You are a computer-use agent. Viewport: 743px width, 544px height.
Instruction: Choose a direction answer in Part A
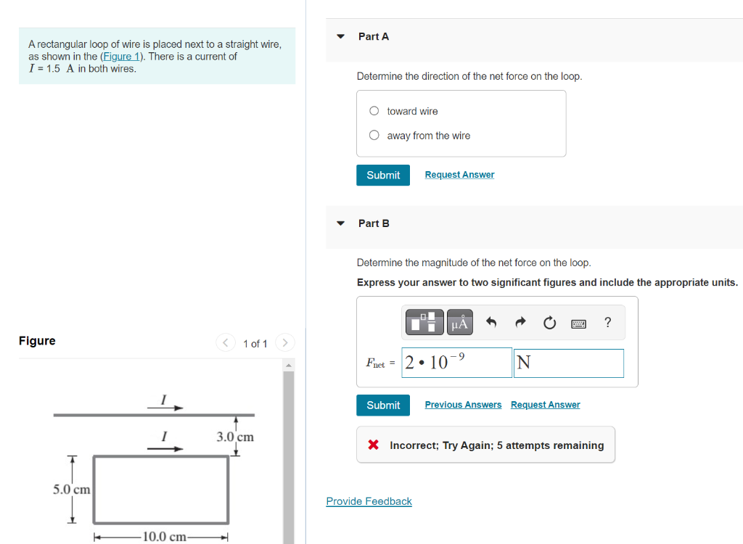coord(374,110)
